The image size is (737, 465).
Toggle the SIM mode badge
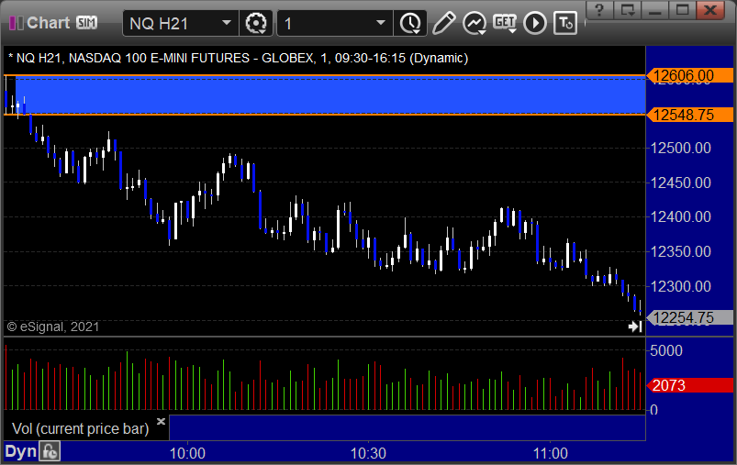pos(87,23)
